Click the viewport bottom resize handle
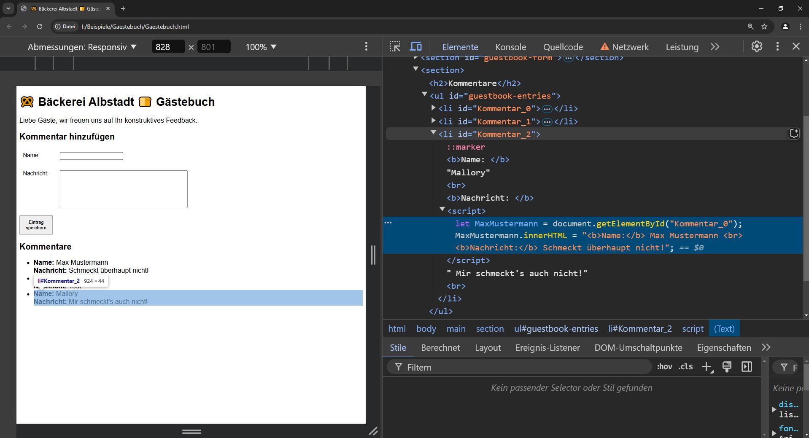 (x=191, y=431)
